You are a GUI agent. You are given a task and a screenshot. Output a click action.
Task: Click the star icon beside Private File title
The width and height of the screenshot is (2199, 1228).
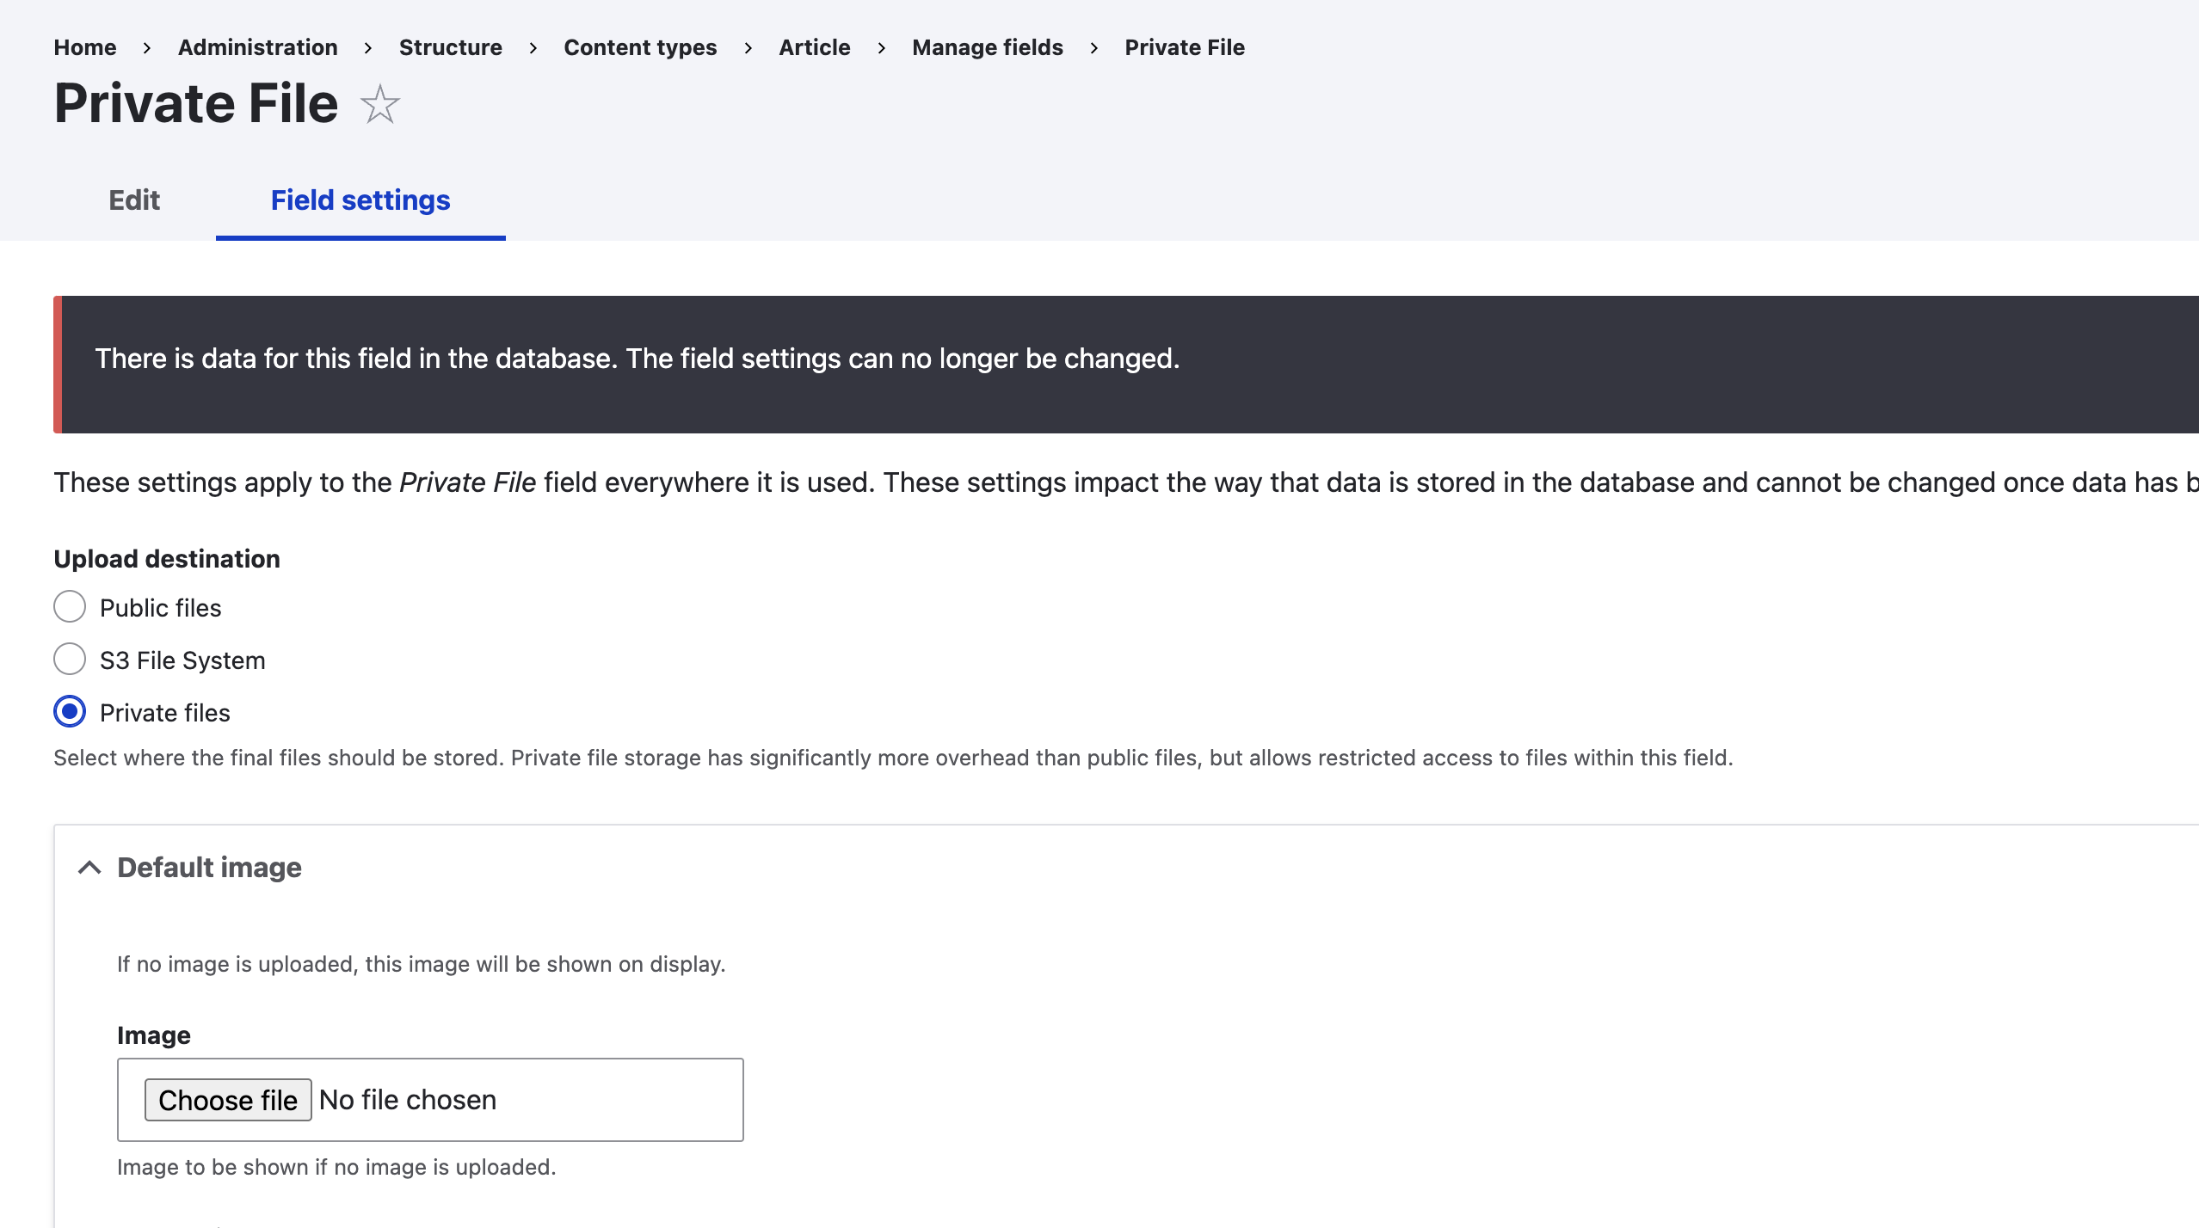click(380, 105)
